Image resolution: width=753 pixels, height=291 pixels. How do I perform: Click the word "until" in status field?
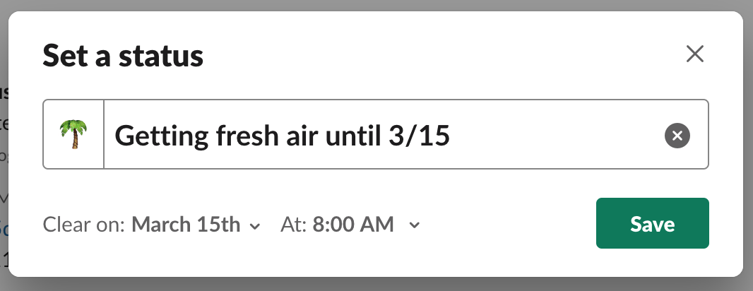point(352,136)
